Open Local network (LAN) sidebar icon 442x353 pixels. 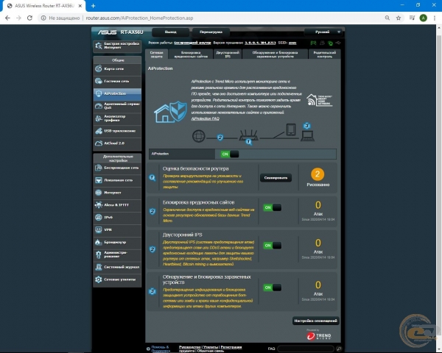click(99, 180)
